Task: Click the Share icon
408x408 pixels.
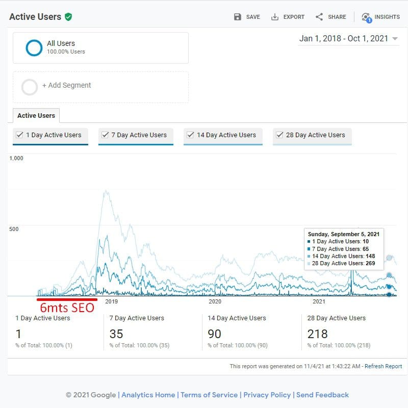Action: point(319,17)
